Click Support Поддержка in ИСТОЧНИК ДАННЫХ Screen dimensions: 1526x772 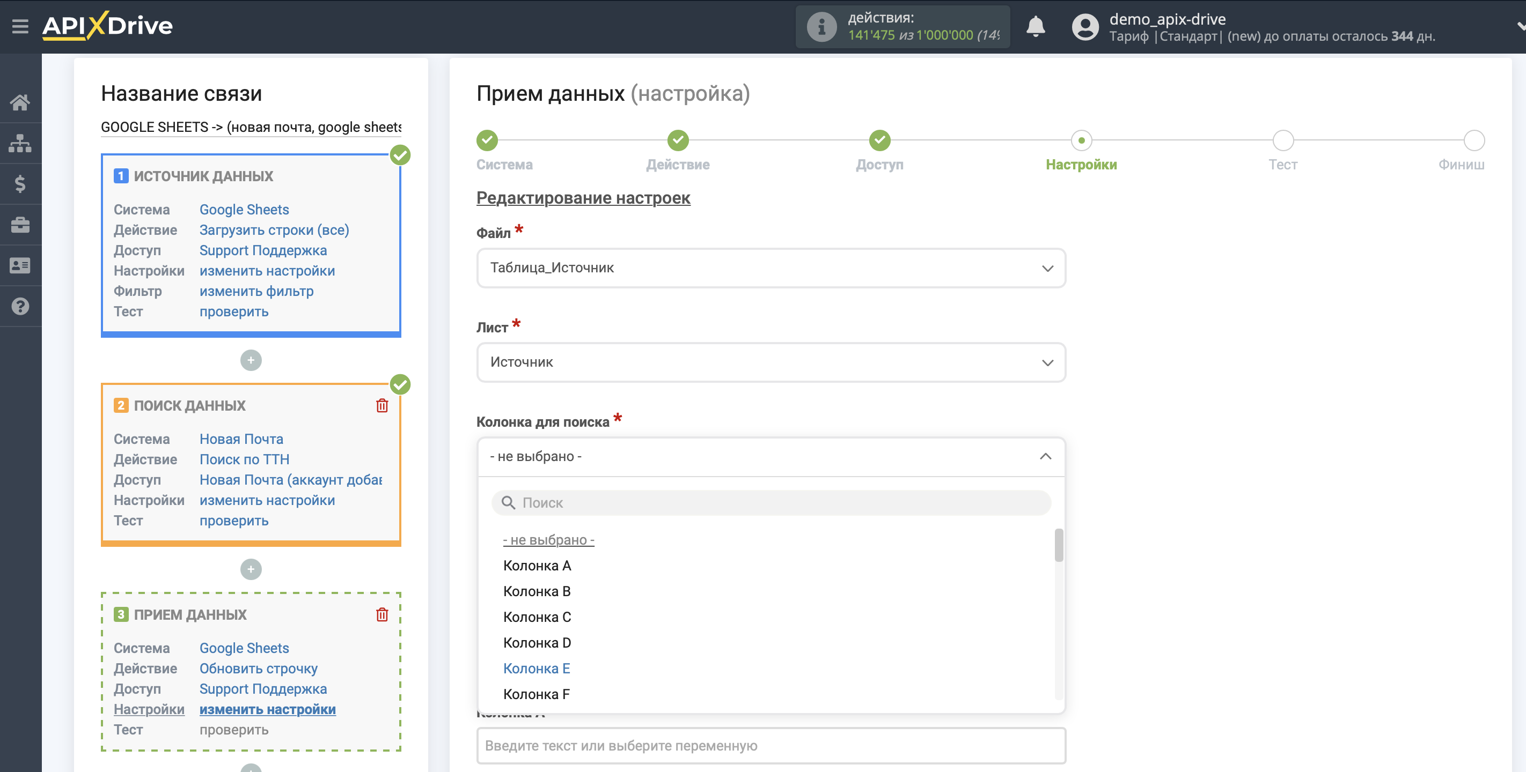(x=263, y=250)
